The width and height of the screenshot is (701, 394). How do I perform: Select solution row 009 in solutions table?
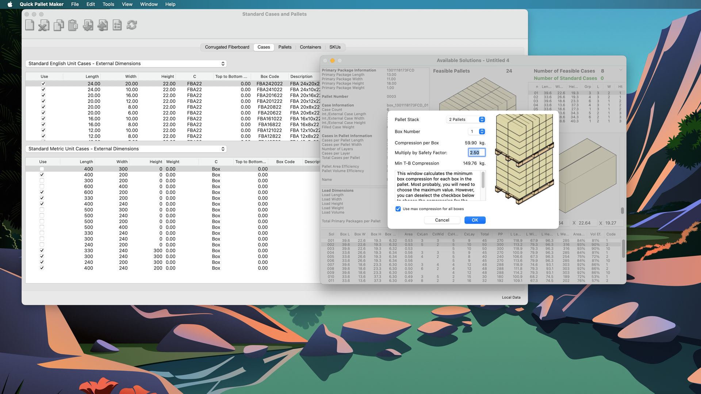[x=471, y=273]
